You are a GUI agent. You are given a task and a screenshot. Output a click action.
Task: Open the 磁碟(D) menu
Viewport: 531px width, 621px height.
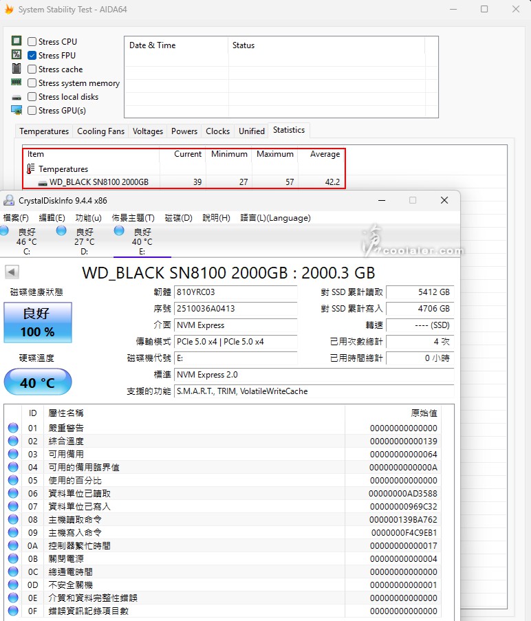point(178,218)
